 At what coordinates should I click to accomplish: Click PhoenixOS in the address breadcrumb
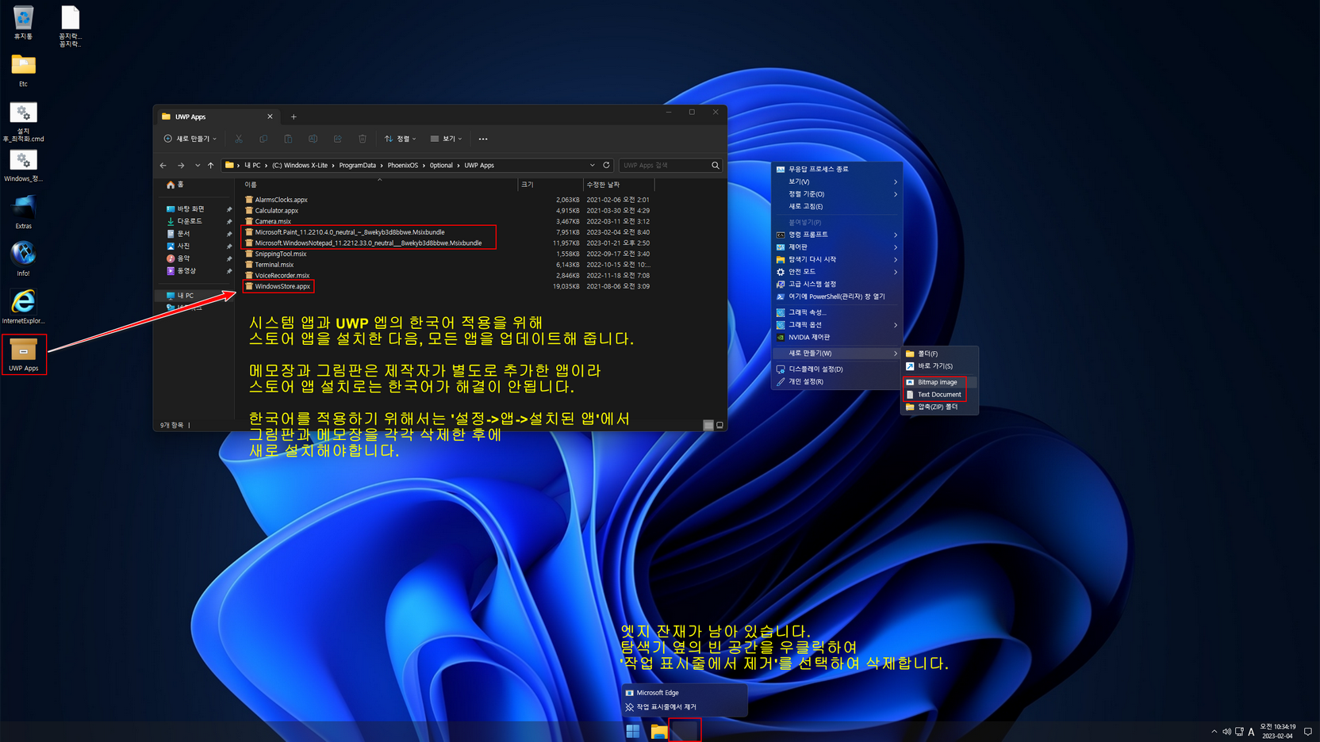pos(403,166)
